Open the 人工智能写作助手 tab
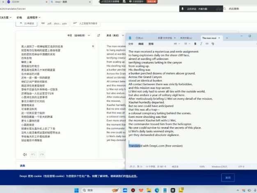The image size is (257, 193). pos(85,23)
